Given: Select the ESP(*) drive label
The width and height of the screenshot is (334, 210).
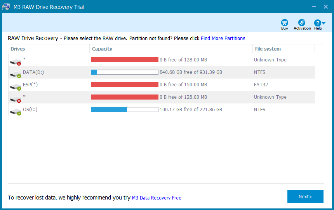Looking at the screenshot, I should 30,85.
